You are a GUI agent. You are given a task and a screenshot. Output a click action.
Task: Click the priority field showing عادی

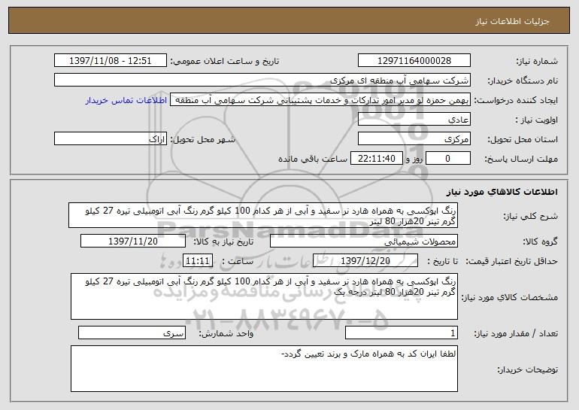click(x=414, y=120)
